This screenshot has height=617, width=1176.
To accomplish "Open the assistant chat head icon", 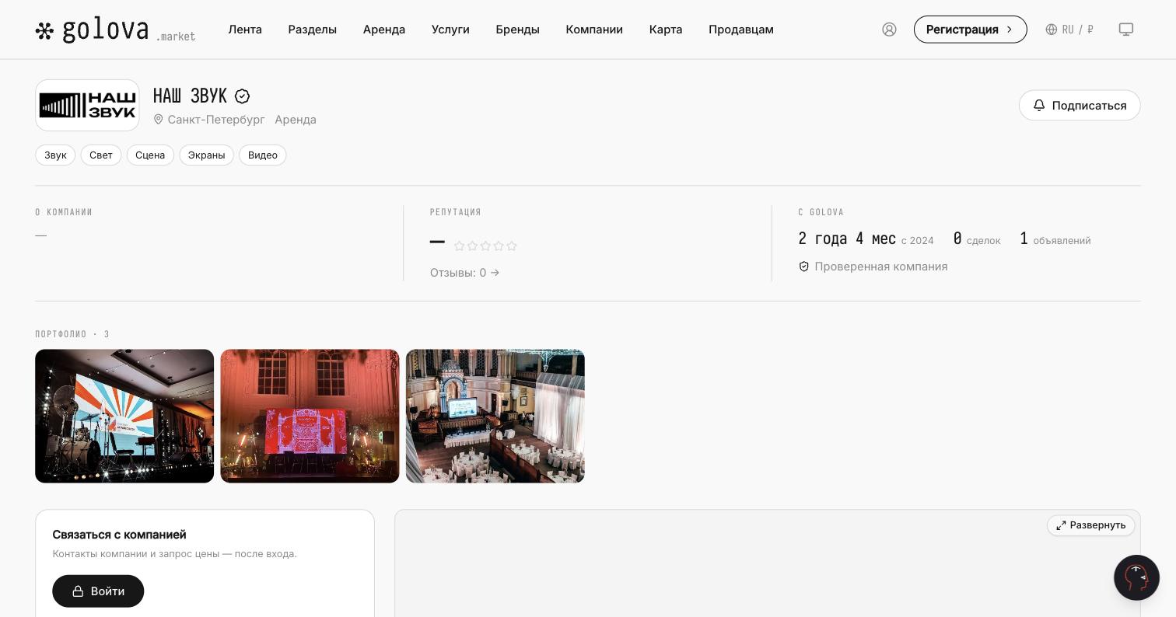I will click(x=1136, y=577).
